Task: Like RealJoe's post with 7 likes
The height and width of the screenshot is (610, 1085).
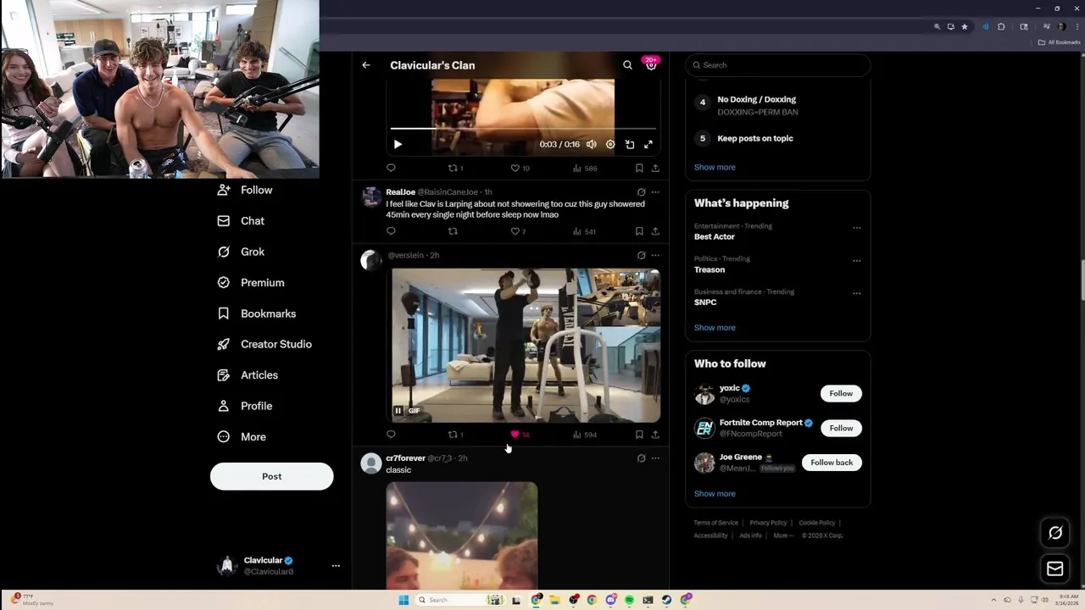Action: (518, 230)
